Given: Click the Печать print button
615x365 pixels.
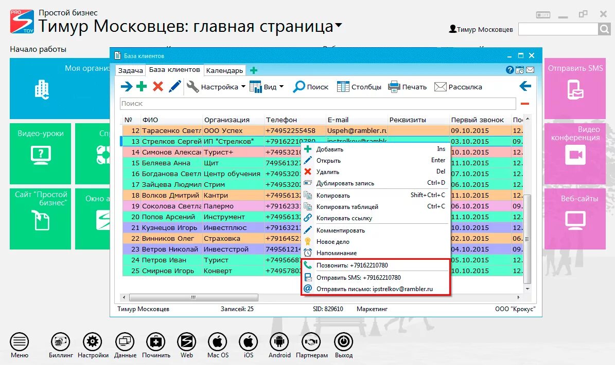Looking at the screenshot, I should click(x=407, y=87).
